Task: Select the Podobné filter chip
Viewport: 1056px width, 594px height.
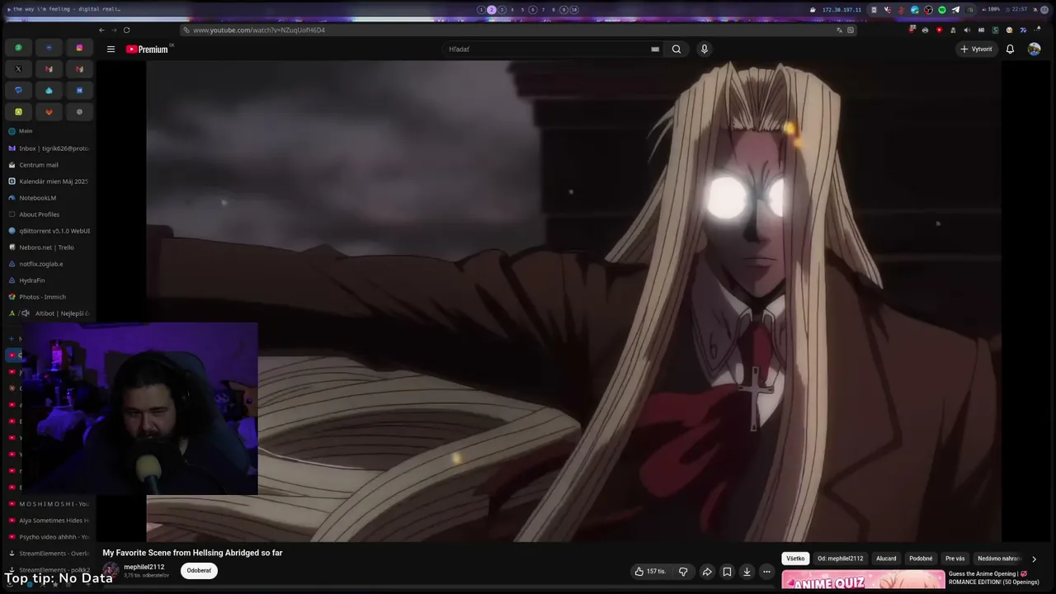Action: pyautogui.click(x=921, y=559)
